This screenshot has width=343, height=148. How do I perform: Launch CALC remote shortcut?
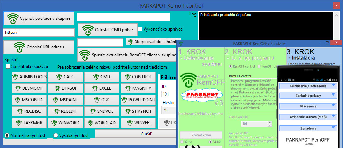(x=66, y=77)
